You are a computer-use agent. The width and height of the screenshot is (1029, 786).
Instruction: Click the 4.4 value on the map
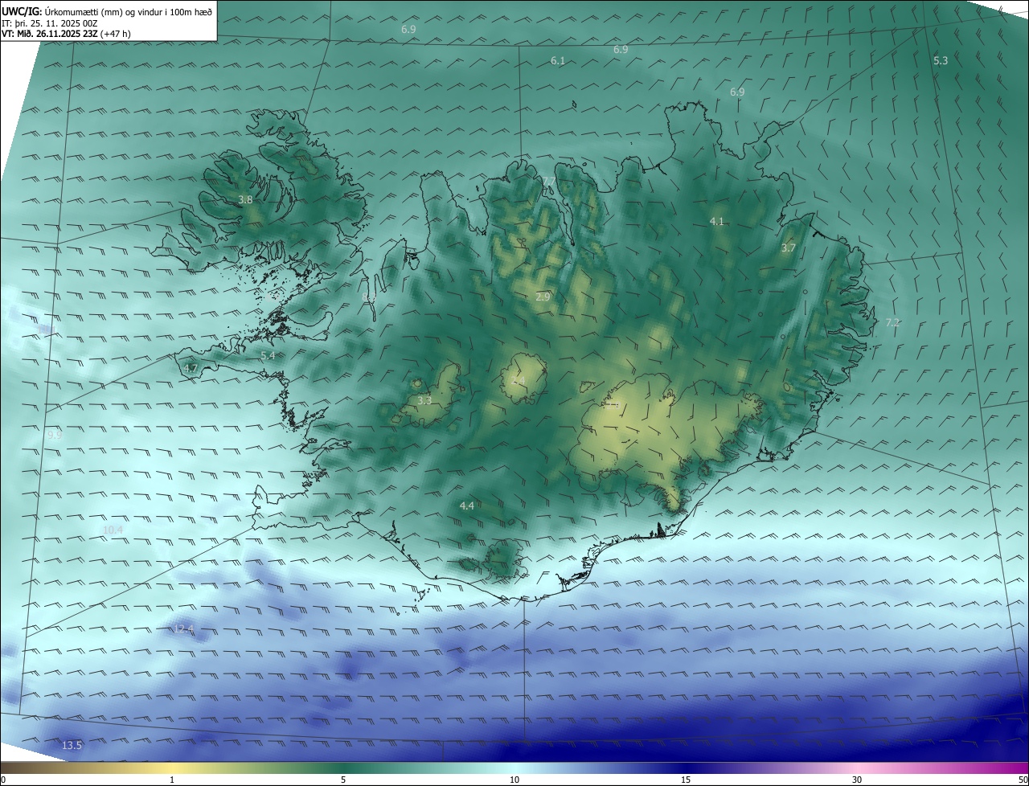467,506
